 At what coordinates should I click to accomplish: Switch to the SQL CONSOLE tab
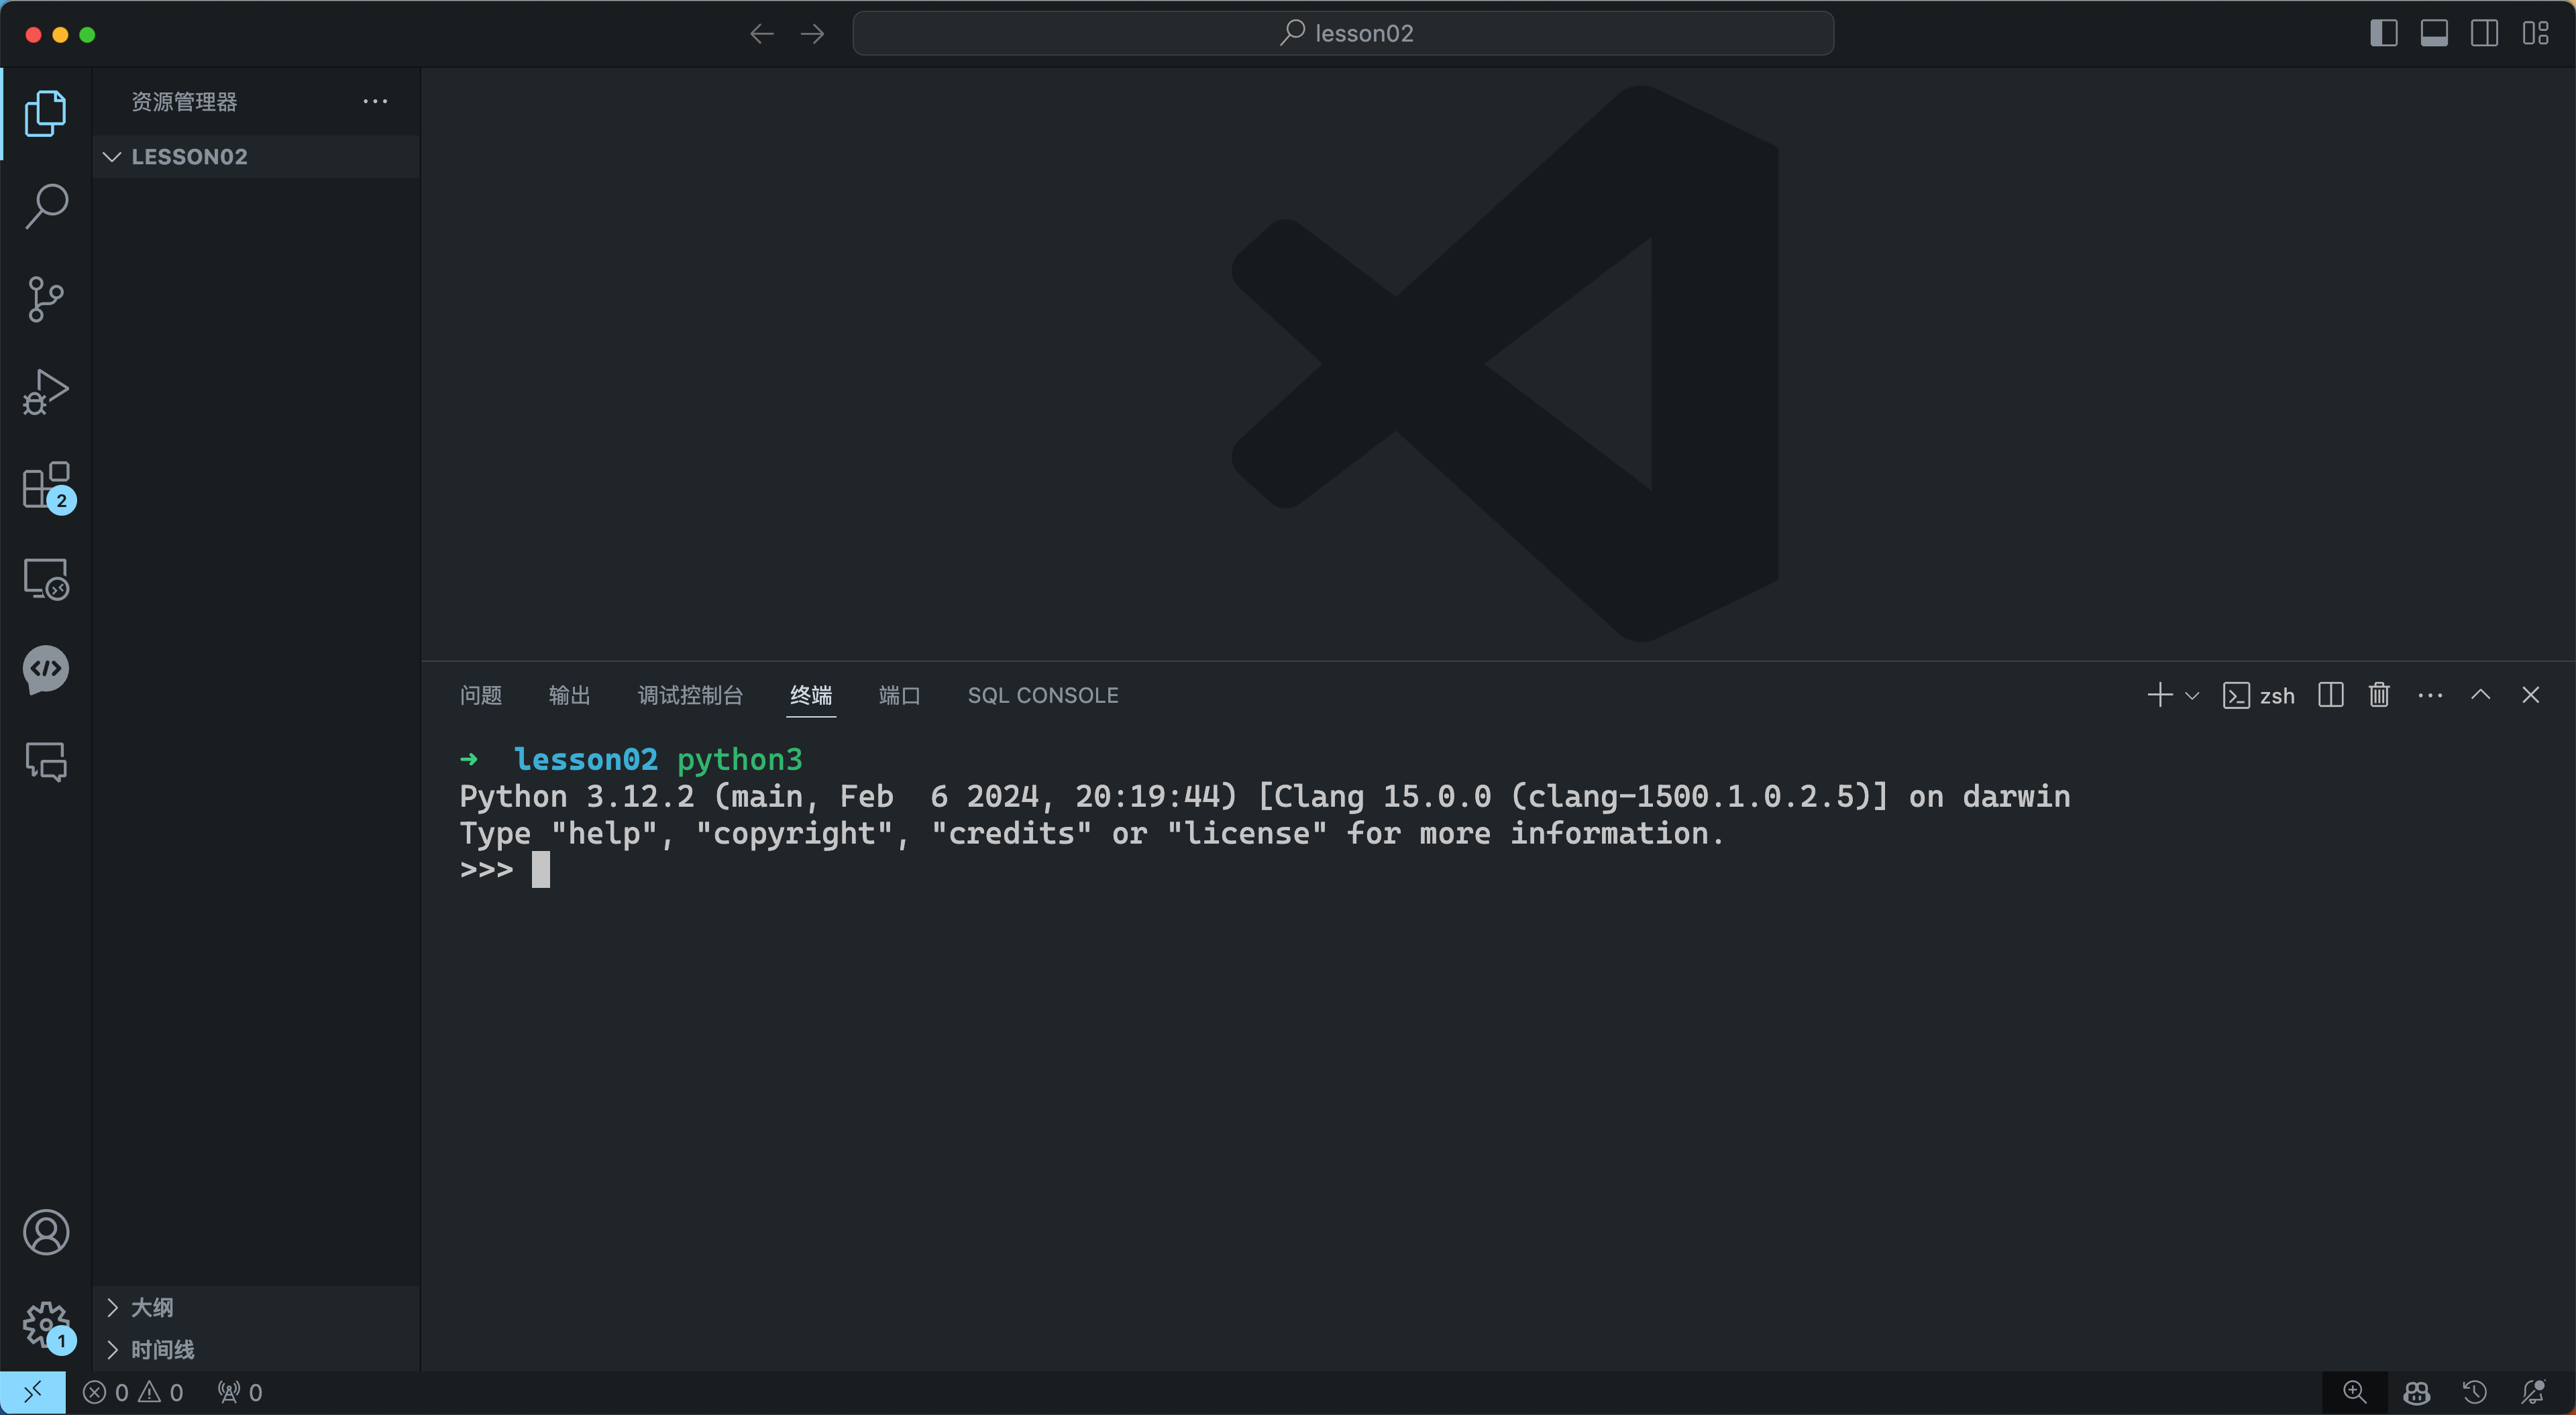tap(1043, 695)
